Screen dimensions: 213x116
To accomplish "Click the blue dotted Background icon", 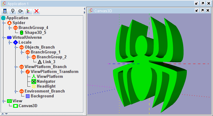I will [x=28, y=96].
